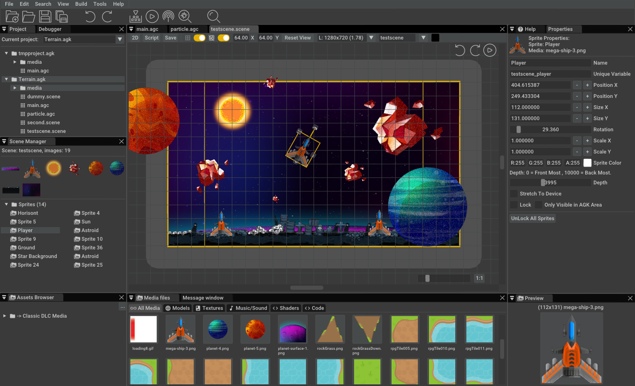The height and width of the screenshot is (386, 635).
Task: Enable Only Visible in AGK Area checkbox
Action: click(538, 205)
